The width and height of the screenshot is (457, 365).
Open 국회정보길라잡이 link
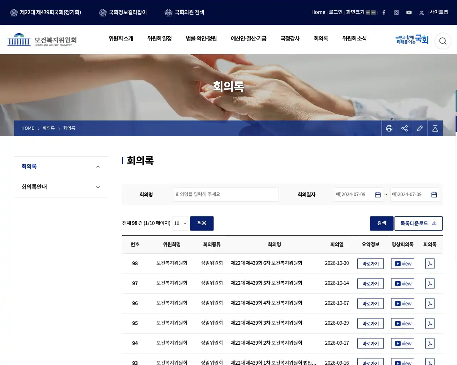(x=123, y=12)
